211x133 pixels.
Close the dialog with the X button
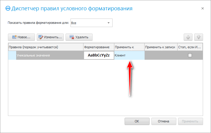[202, 9]
